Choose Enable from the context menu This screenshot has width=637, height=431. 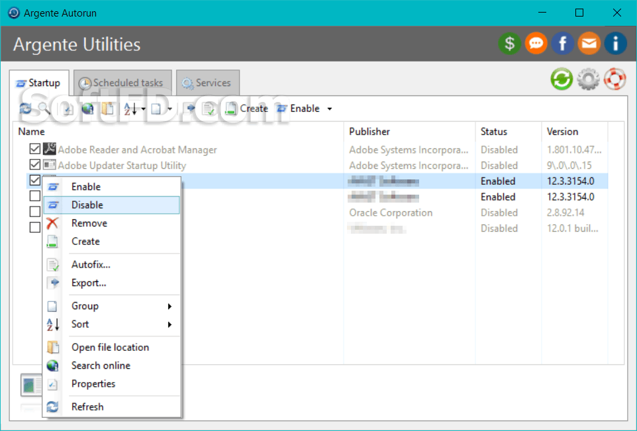pyautogui.click(x=112, y=187)
